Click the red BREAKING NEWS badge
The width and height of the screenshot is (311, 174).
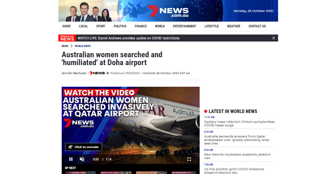click(x=67, y=38)
